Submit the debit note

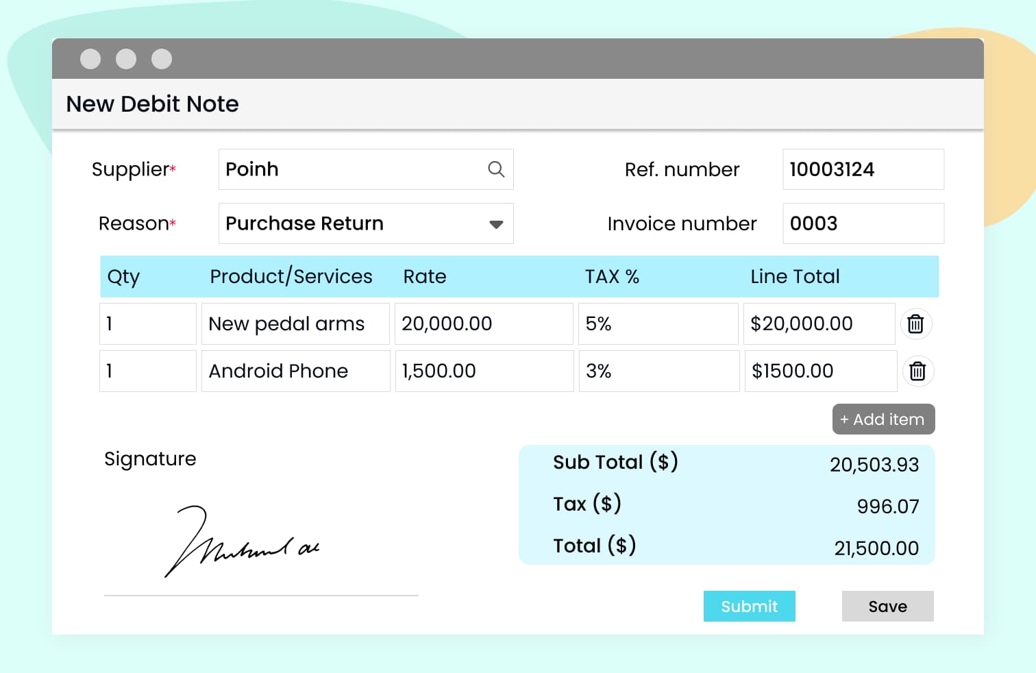click(749, 607)
